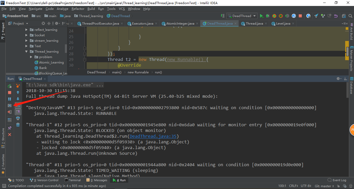Toggle the Database side panel
This screenshot has width=354, height=189.
pyautogui.click(x=351, y=86)
